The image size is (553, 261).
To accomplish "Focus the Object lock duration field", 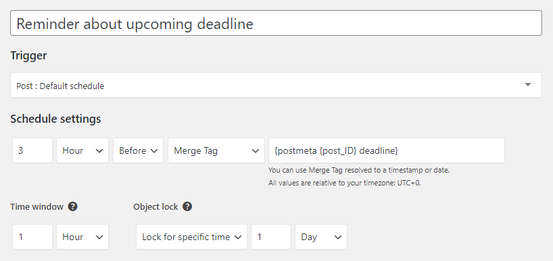I will pyautogui.click(x=271, y=237).
